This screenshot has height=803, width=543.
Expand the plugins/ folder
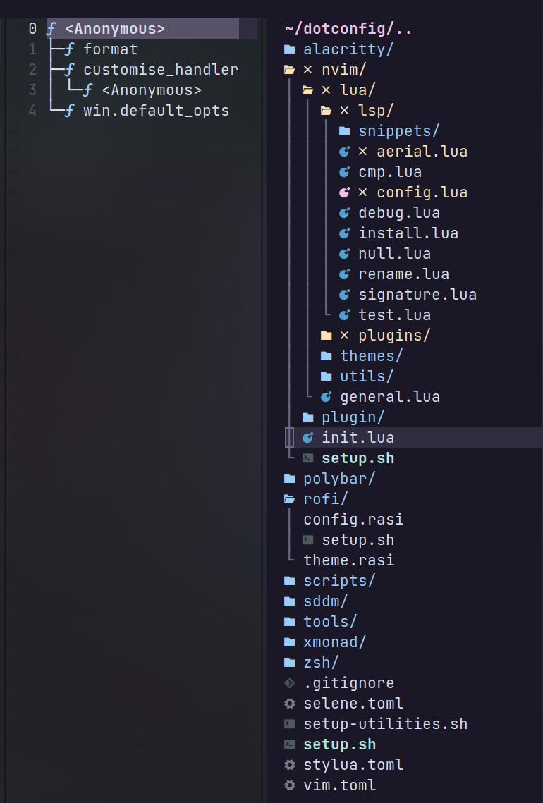click(393, 335)
